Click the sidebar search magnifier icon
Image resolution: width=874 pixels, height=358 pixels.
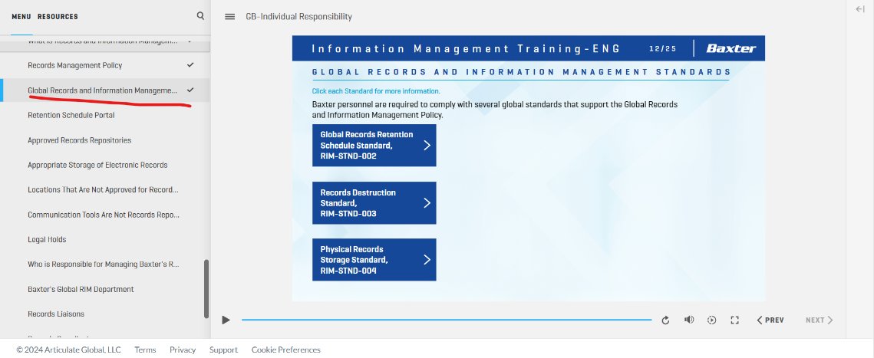[200, 16]
